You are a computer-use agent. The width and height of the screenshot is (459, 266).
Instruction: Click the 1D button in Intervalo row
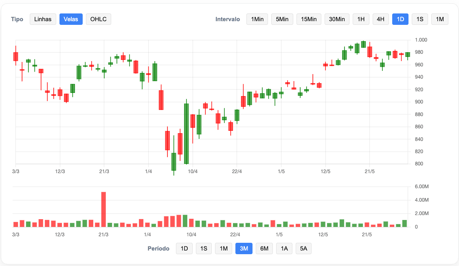400,19
